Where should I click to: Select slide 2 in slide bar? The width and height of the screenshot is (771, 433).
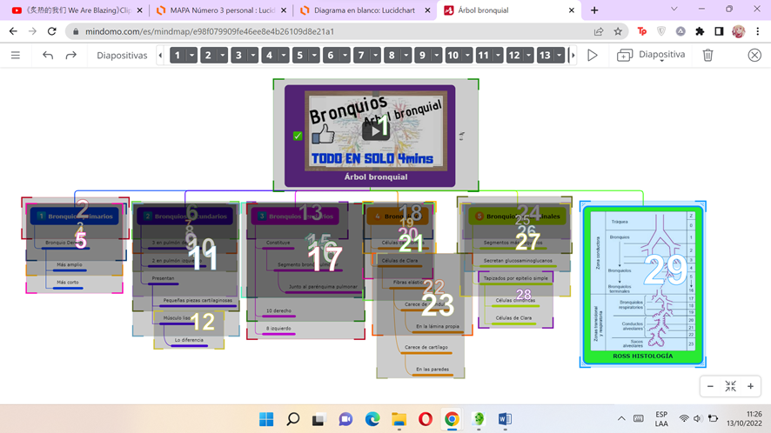point(208,55)
